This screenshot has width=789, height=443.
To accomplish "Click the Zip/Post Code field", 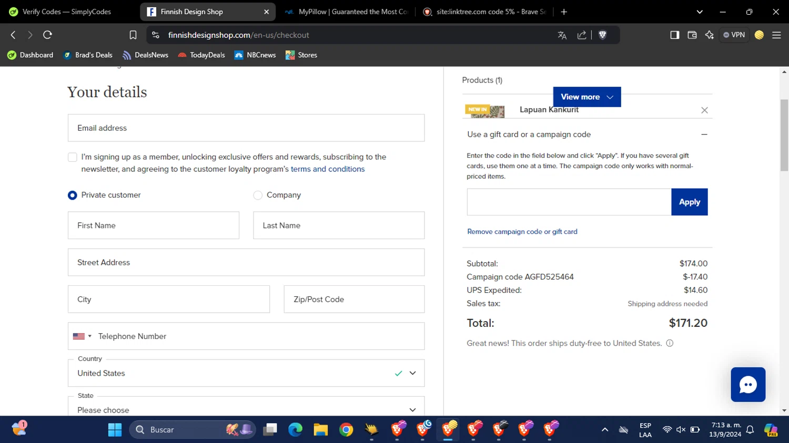I will (354, 299).
